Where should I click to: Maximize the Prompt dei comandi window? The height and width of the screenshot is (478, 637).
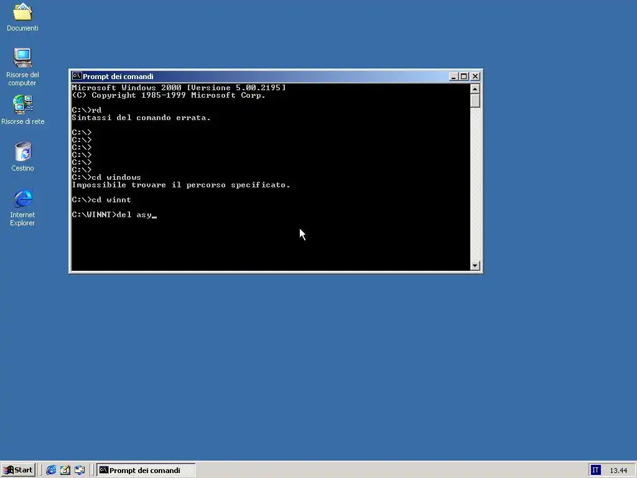(x=463, y=77)
